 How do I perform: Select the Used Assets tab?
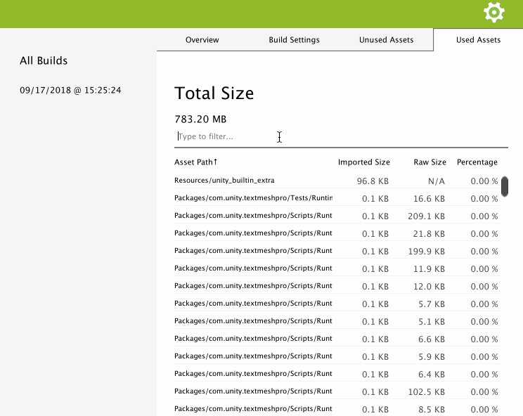(x=478, y=40)
